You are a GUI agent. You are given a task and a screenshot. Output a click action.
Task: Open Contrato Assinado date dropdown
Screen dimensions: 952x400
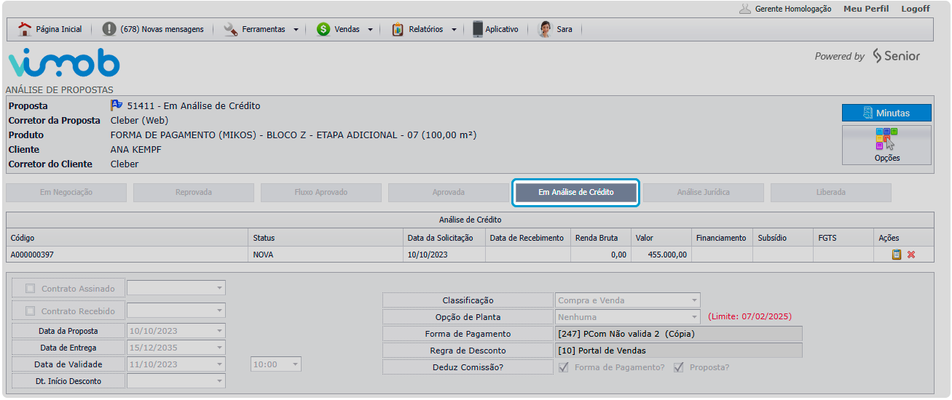click(219, 289)
